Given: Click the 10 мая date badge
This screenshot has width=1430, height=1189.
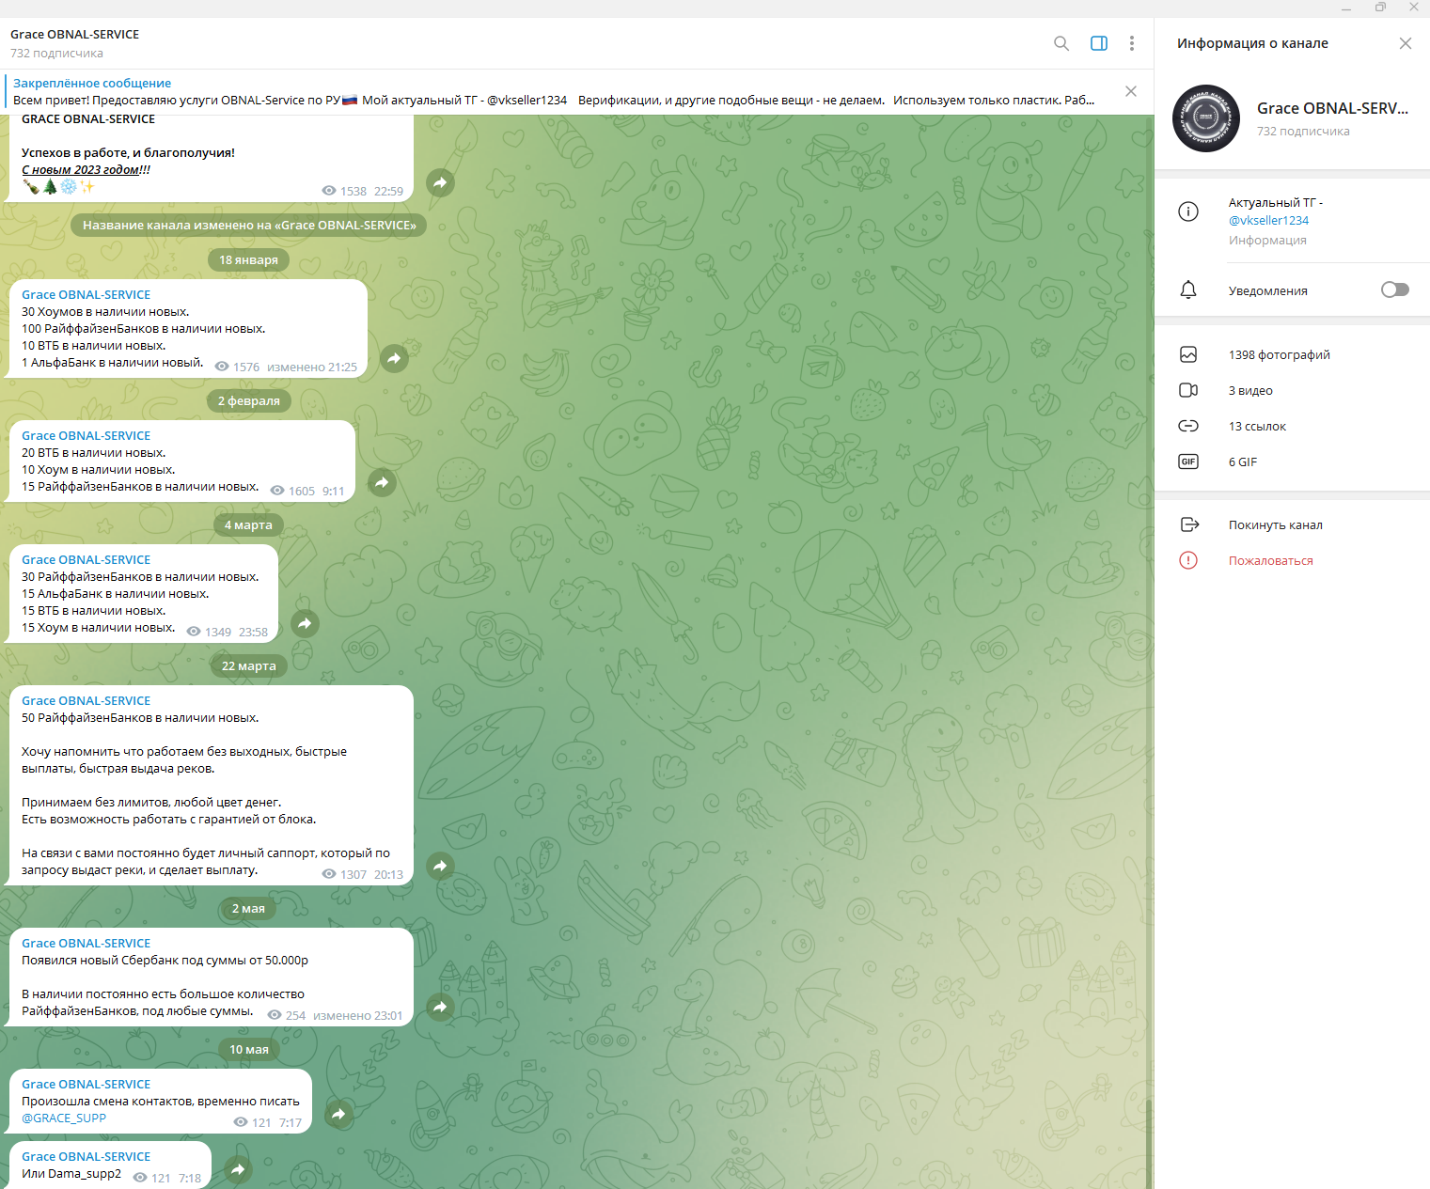Looking at the screenshot, I should [x=248, y=1049].
